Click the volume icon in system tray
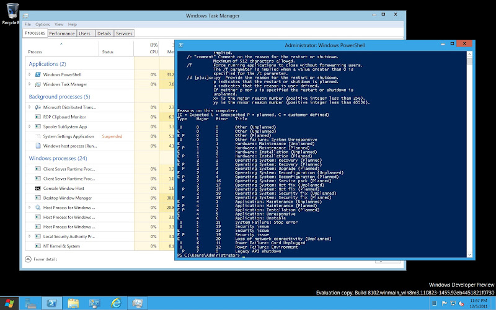Viewport: 496px width, 310px height. [x=461, y=303]
